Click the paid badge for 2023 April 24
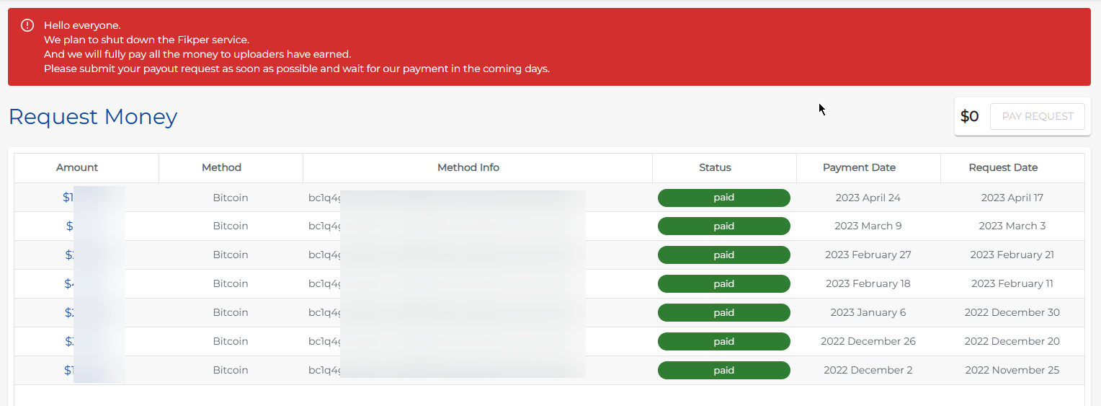 click(x=723, y=198)
